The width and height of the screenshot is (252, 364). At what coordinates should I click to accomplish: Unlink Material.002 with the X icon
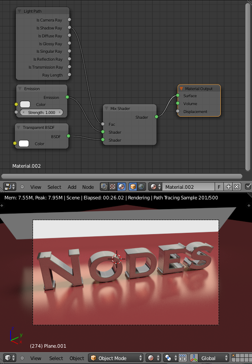click(x=237, y=187)
